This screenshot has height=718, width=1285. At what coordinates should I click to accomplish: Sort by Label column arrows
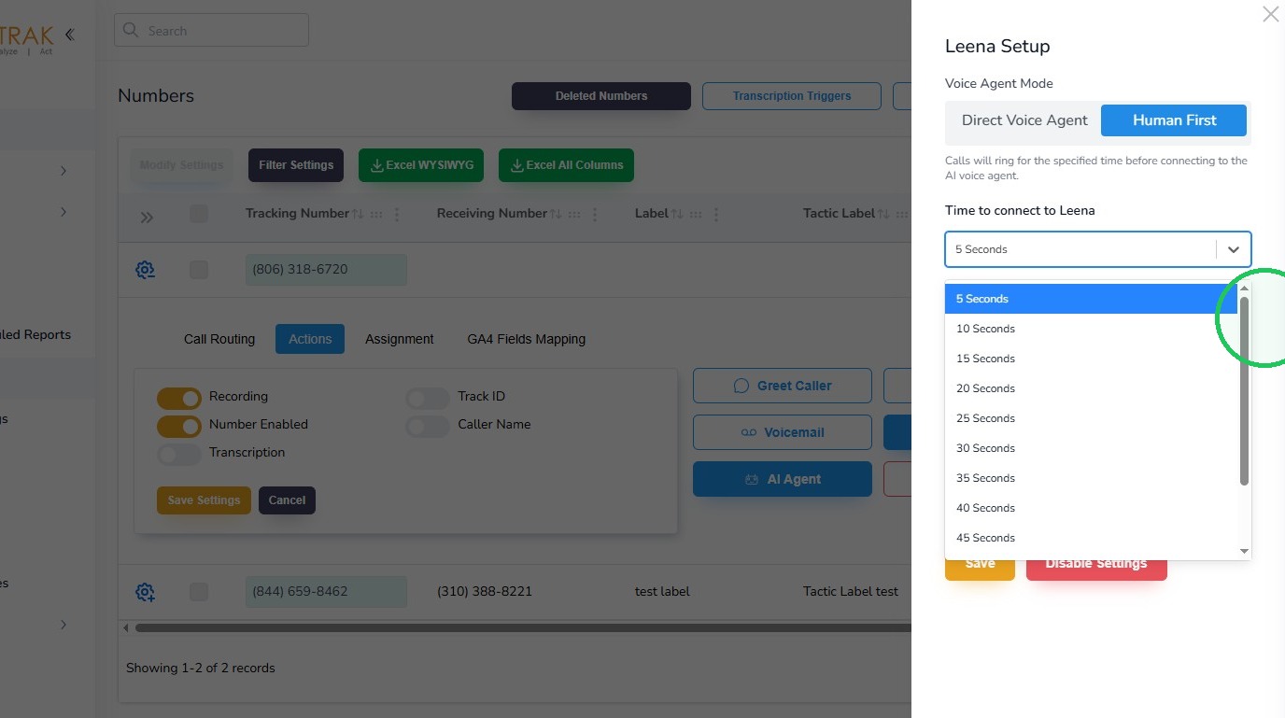point(677,214)
